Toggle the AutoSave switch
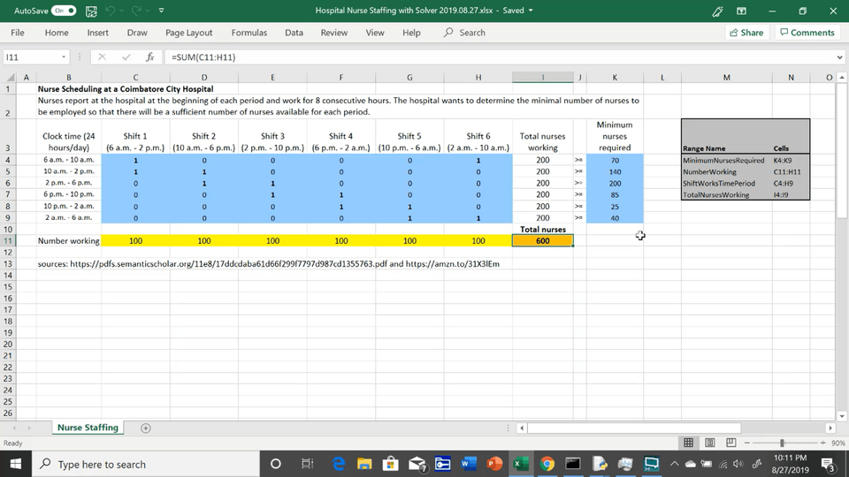 click(x=64, y=11)
